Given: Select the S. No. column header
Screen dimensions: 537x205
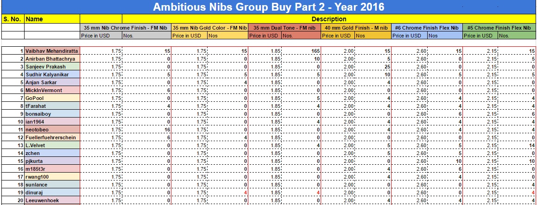Looking at the screenshot, I should [x=12, y=19].
